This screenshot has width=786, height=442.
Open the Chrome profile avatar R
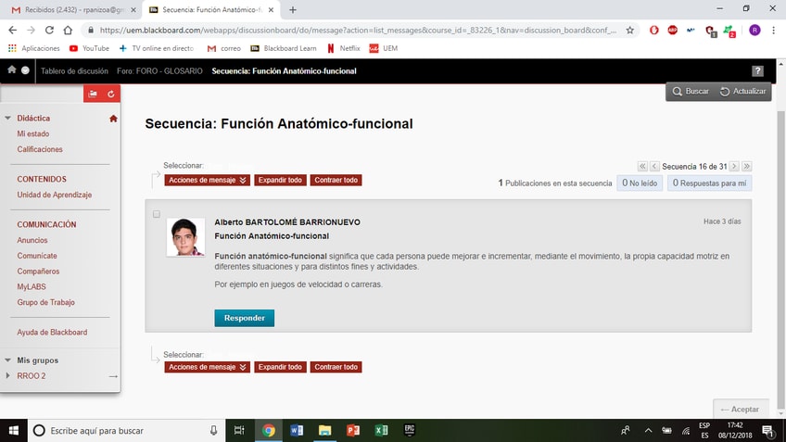[x=754, y=30]
